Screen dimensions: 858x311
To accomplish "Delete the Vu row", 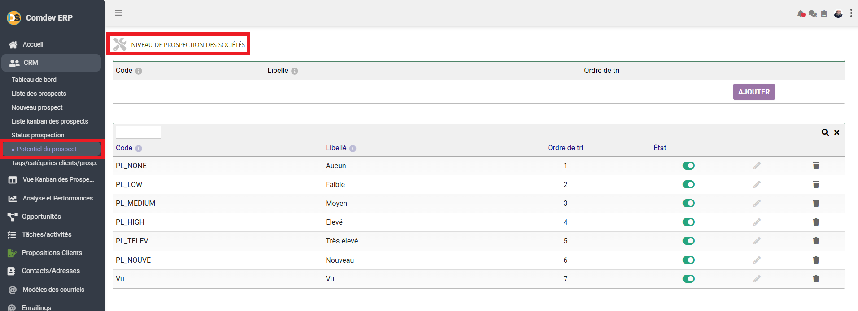I will point(816,279).
